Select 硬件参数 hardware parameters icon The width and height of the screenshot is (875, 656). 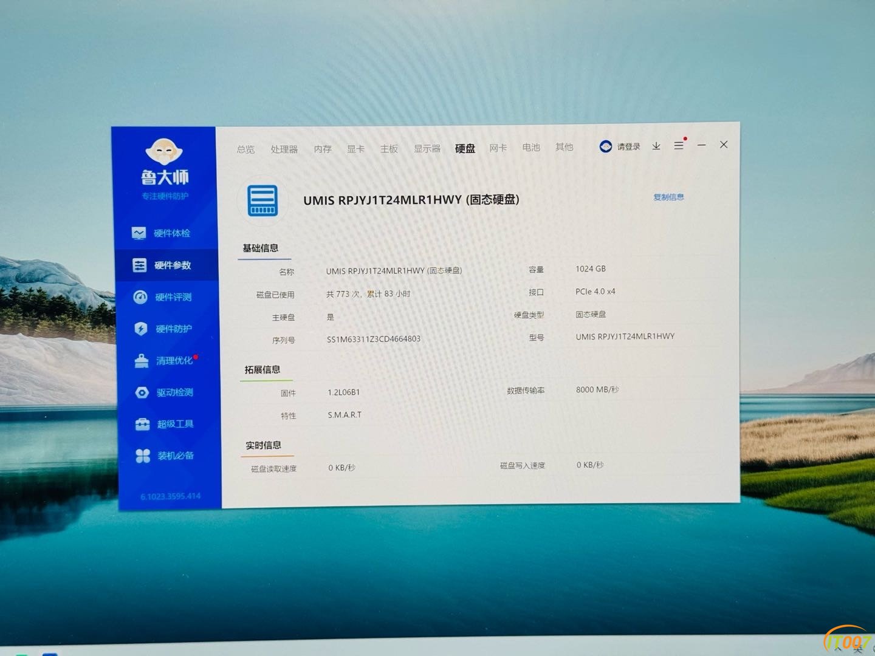point(140,265)
